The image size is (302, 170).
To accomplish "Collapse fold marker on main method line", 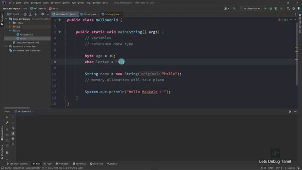I will [x=66, y=32].
